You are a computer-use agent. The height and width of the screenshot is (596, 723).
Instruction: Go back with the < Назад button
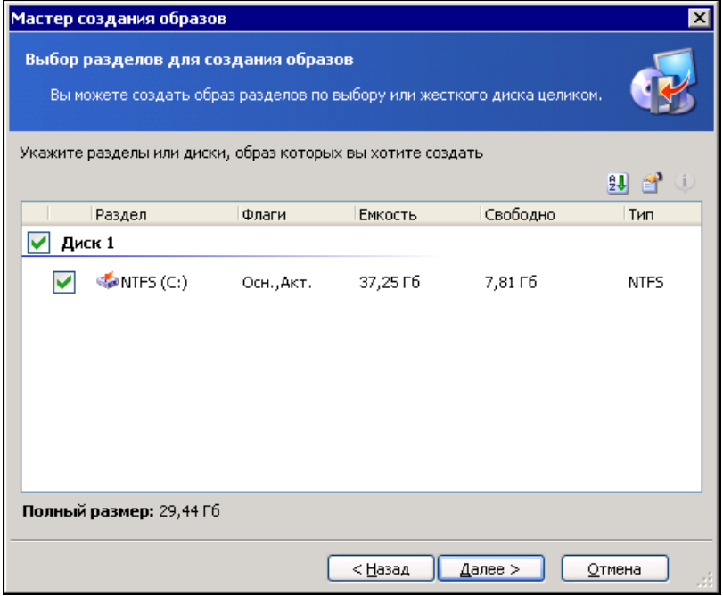[381, 568]
